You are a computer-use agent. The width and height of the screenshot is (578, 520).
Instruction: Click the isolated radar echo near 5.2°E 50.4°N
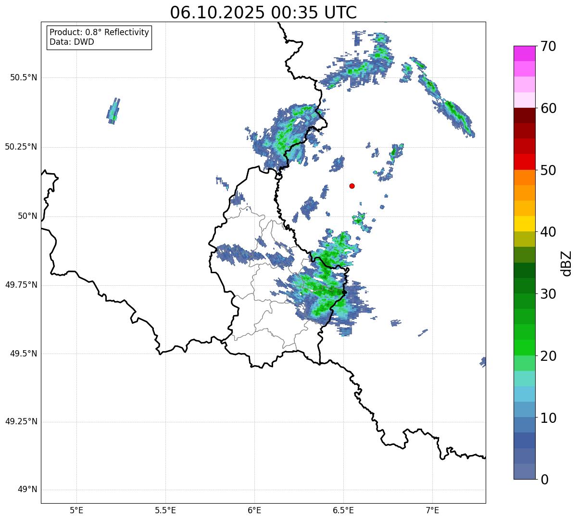click(113, 111)
